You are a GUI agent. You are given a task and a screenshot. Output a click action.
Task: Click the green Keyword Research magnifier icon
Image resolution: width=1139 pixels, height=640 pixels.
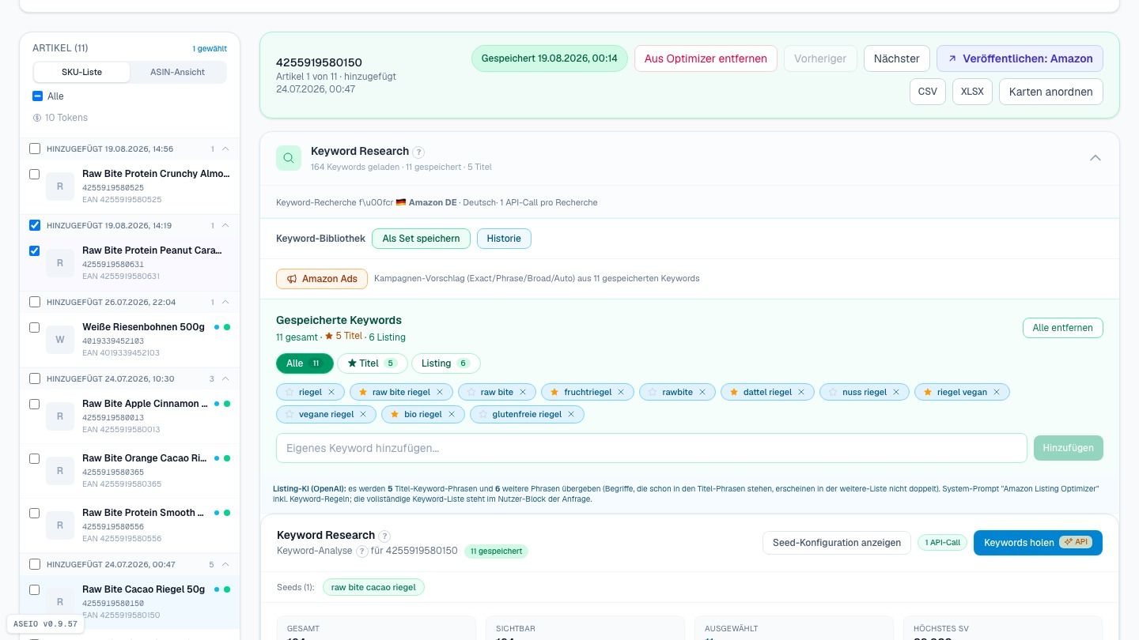click(x=289, y=158)
